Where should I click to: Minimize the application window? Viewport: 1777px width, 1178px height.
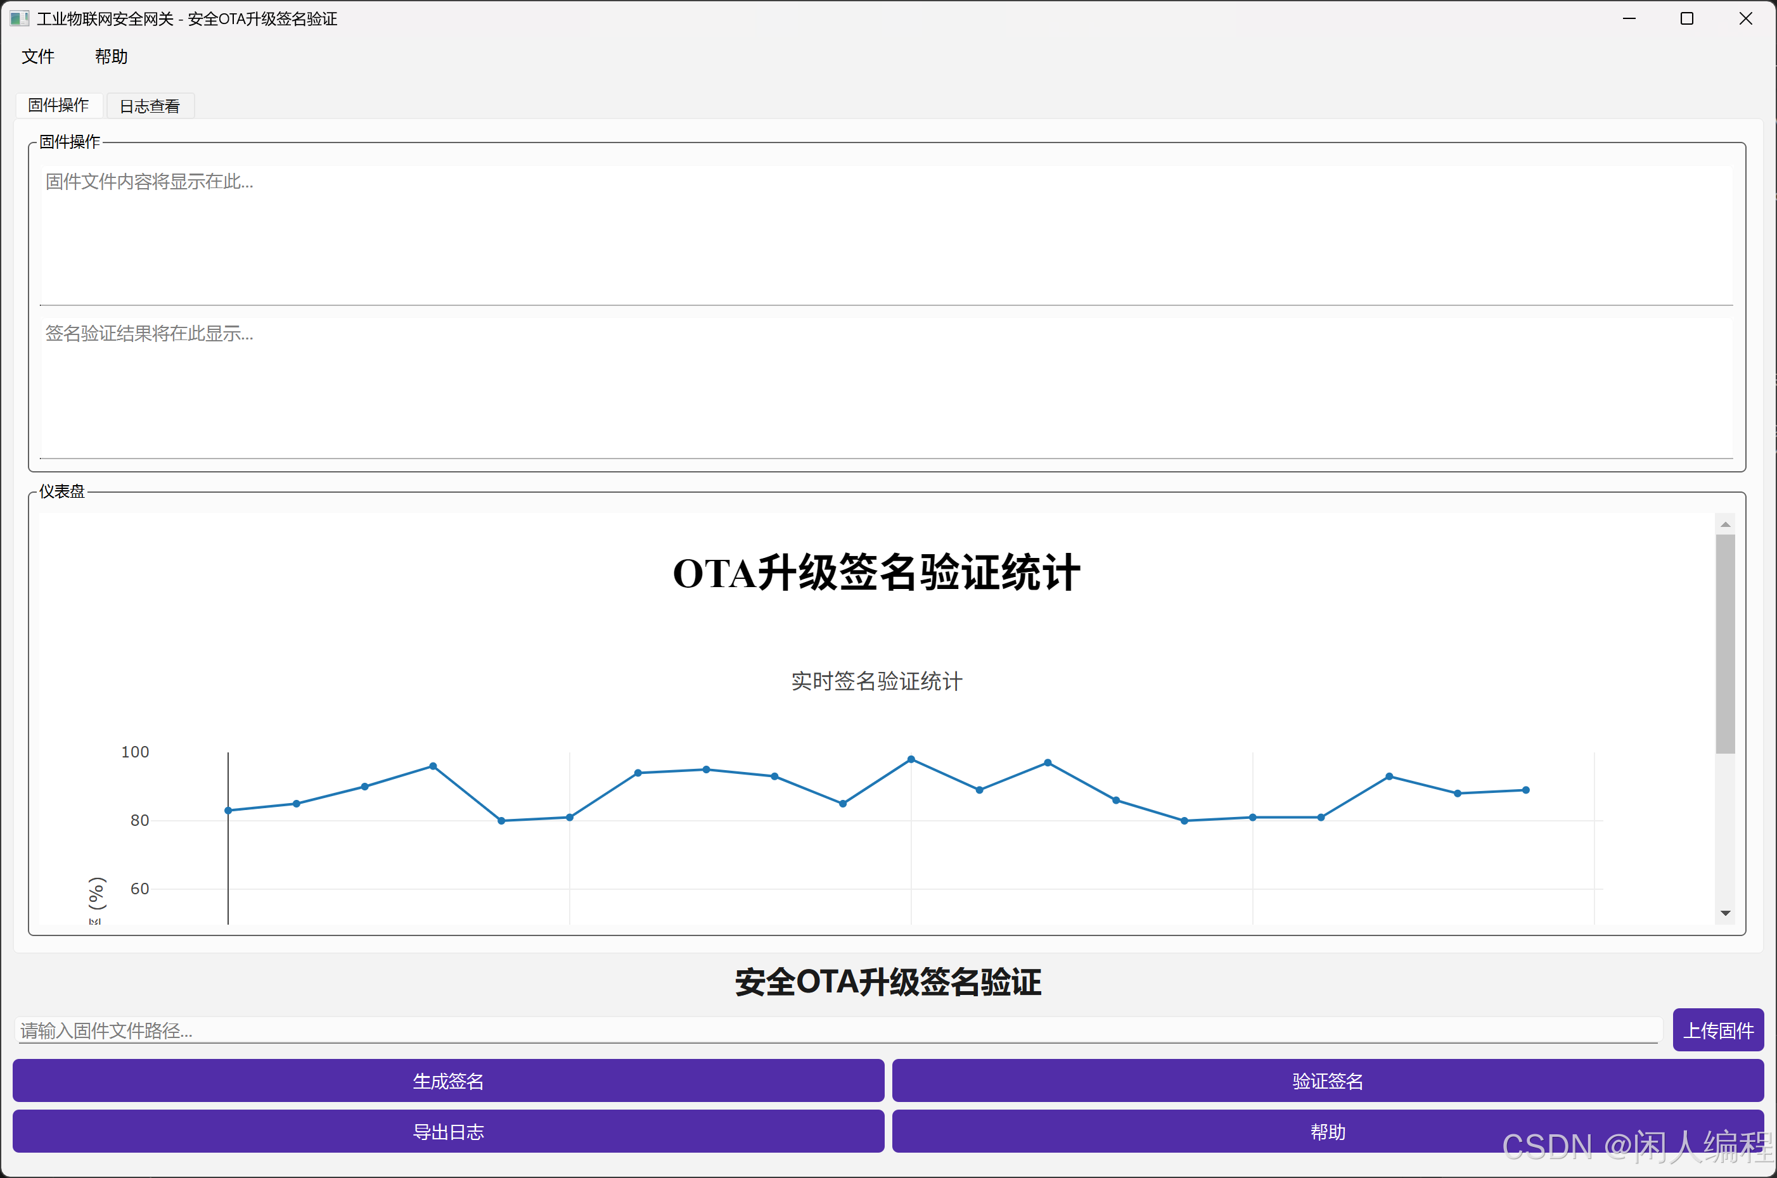(x=1629, y=18)
